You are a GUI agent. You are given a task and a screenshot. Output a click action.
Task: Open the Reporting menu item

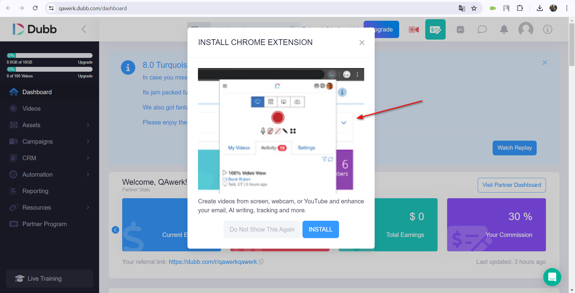pos(49,191)
